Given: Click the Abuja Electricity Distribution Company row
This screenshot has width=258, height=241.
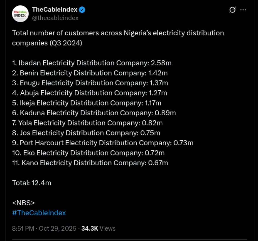Looking at the screenshot, I should [x=89, y=93].
